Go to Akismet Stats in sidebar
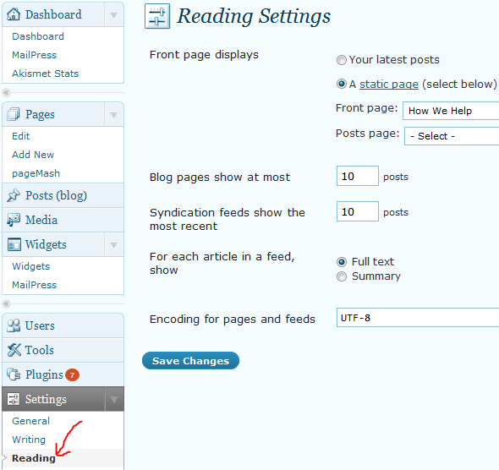Screen dimensions: 499x470 [45, 74]
